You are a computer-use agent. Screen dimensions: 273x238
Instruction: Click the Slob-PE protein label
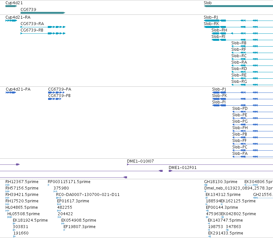coord(240,115)
